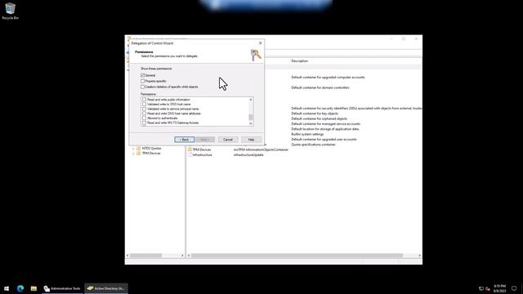
Task: Select 'Default container for domain controllers' description
Action: tap(320, 87)
